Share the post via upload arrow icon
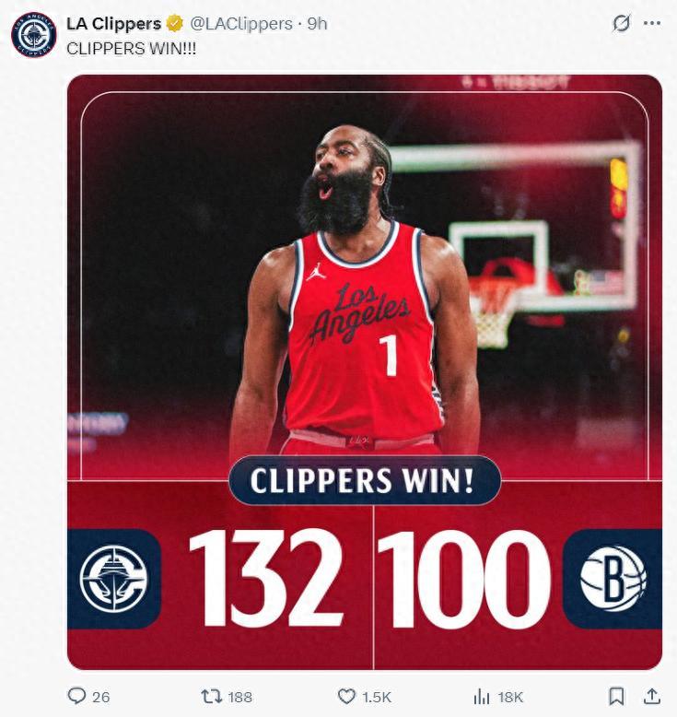 tap(651, 696)
